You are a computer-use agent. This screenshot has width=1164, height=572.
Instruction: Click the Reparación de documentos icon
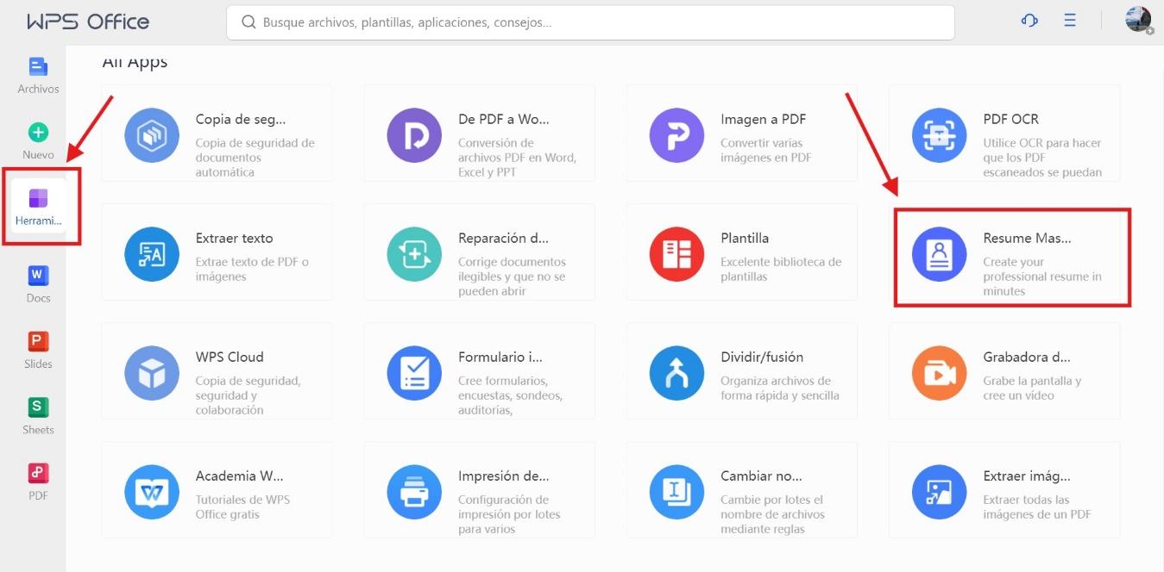click(x=414, y=254)
